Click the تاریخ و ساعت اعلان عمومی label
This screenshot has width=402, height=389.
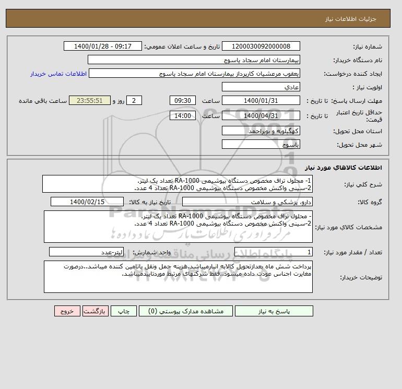pyautogui.click(x=182, y=46)
